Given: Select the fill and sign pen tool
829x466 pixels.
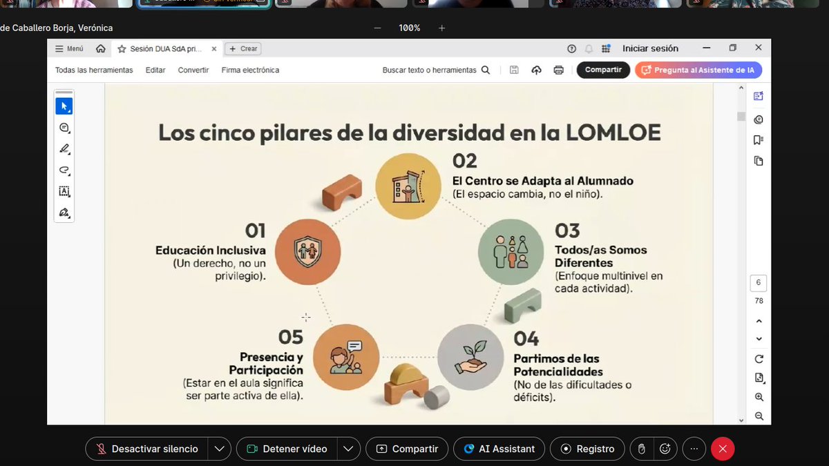Looking at the screenshot, I should pos(64,213).
